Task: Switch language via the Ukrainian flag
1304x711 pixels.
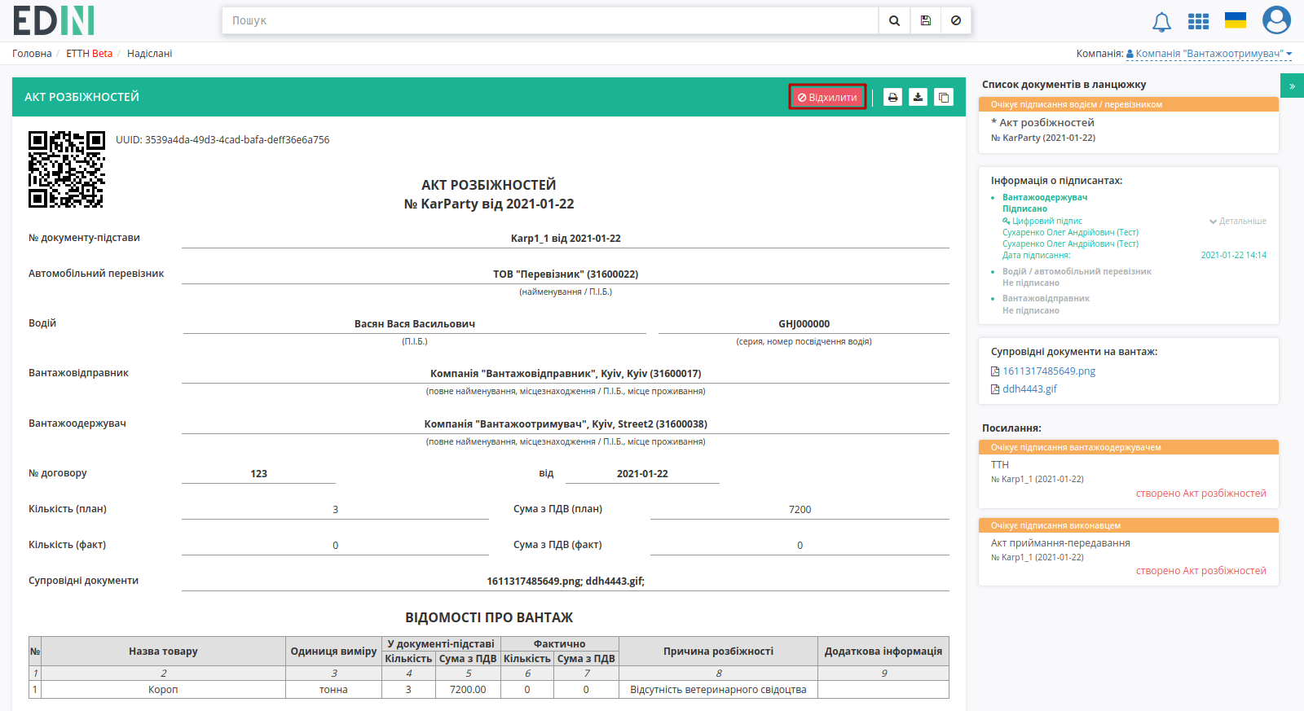Action: pyautogui.click(x=1236, y=20)
